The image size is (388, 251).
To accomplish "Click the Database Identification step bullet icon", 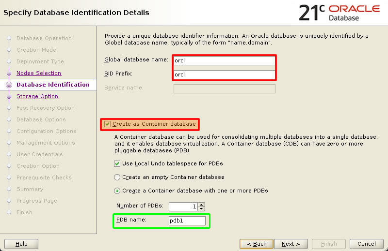I will (x=9, y=85).
